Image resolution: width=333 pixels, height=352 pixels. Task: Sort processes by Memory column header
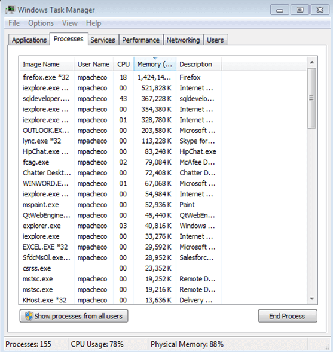tap(155, 65)
